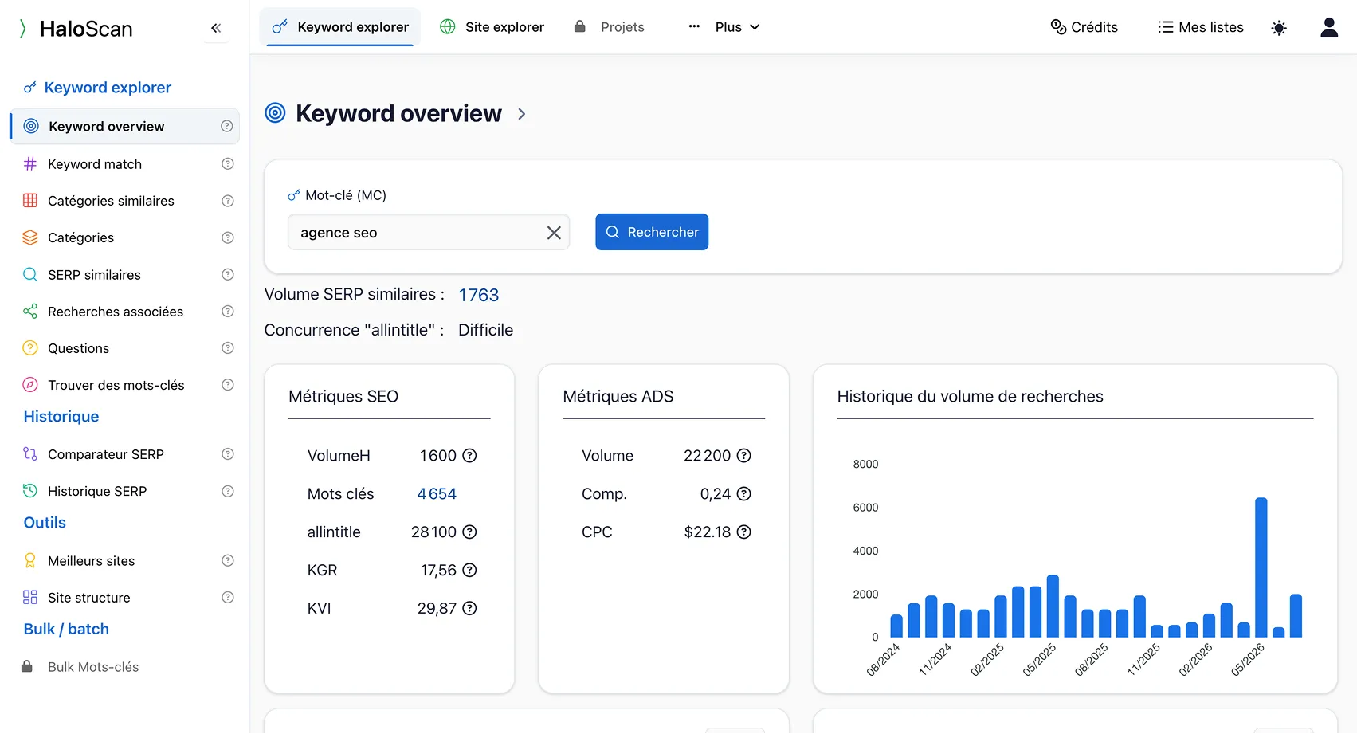Collapse the sidebar with double-chevron icon

216,28
